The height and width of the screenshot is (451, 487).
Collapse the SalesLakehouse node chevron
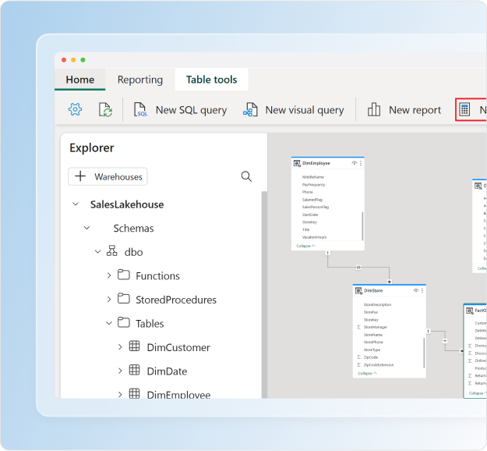76,204
